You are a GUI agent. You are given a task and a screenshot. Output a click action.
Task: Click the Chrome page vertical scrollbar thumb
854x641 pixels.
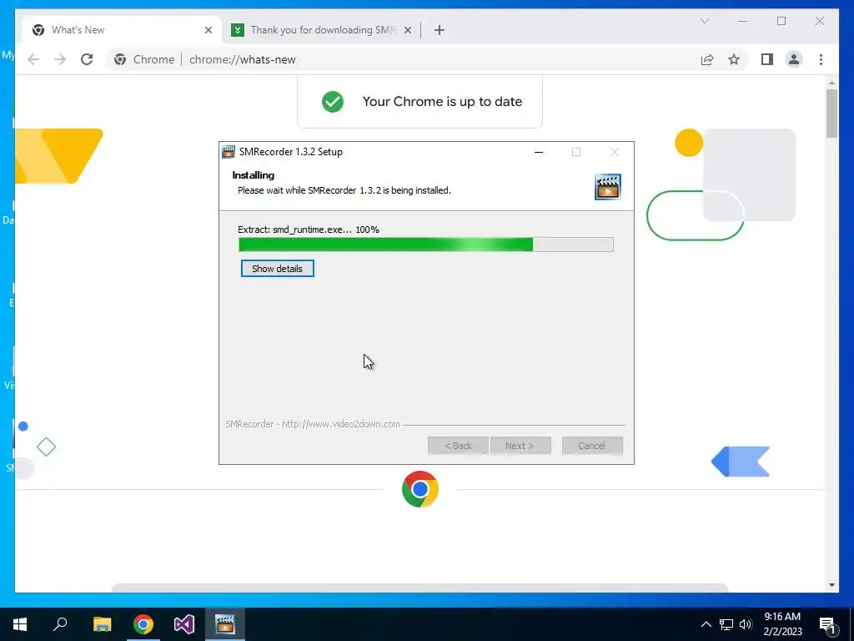831,114
